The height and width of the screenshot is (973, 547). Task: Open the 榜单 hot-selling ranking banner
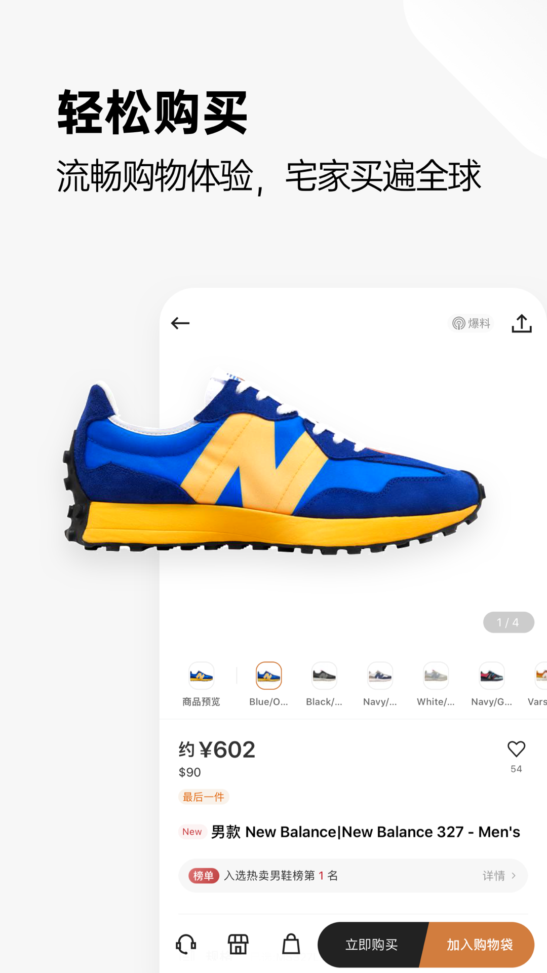tap(353, 876)
